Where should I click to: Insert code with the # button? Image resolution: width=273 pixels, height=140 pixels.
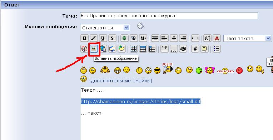click(195, 49)
